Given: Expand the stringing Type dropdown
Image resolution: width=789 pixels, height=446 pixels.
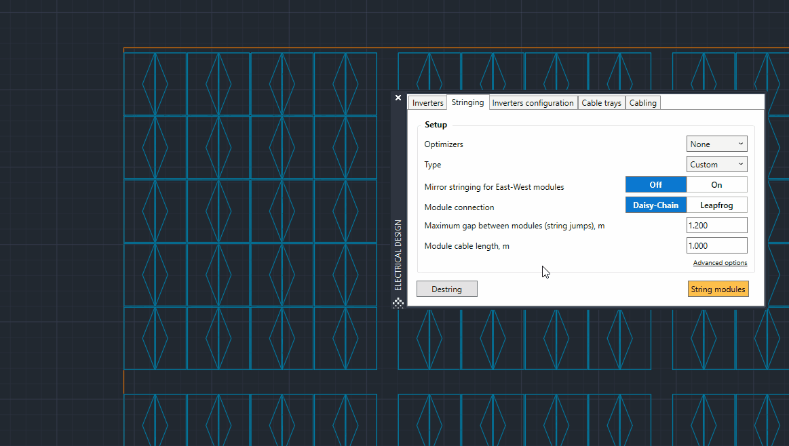Looking at the screenshot, I should pyautogui.click(x=716, y=164).
